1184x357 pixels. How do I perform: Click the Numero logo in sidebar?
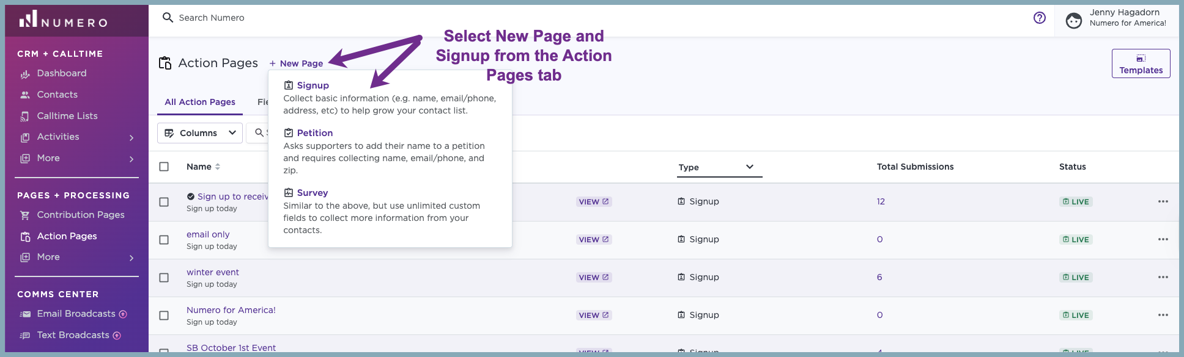63,20
